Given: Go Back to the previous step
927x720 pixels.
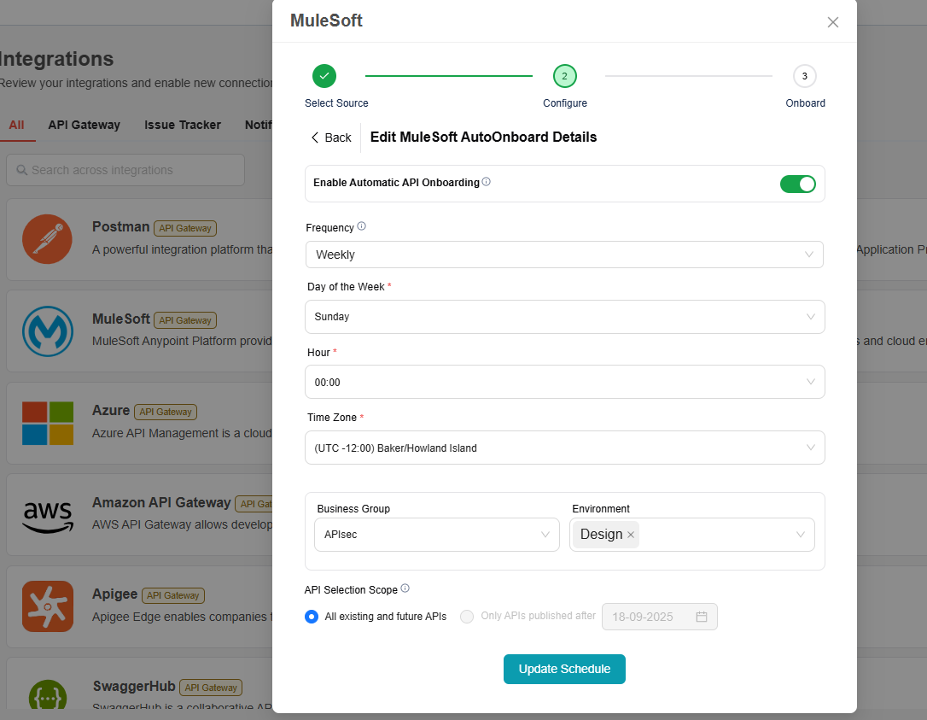Looking at the screenshot, I should (331, 138).
